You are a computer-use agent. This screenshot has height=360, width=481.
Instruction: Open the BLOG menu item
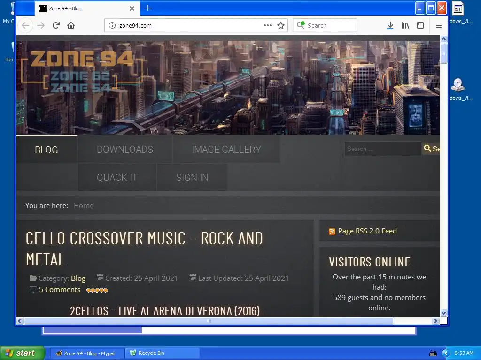point(47,150)
